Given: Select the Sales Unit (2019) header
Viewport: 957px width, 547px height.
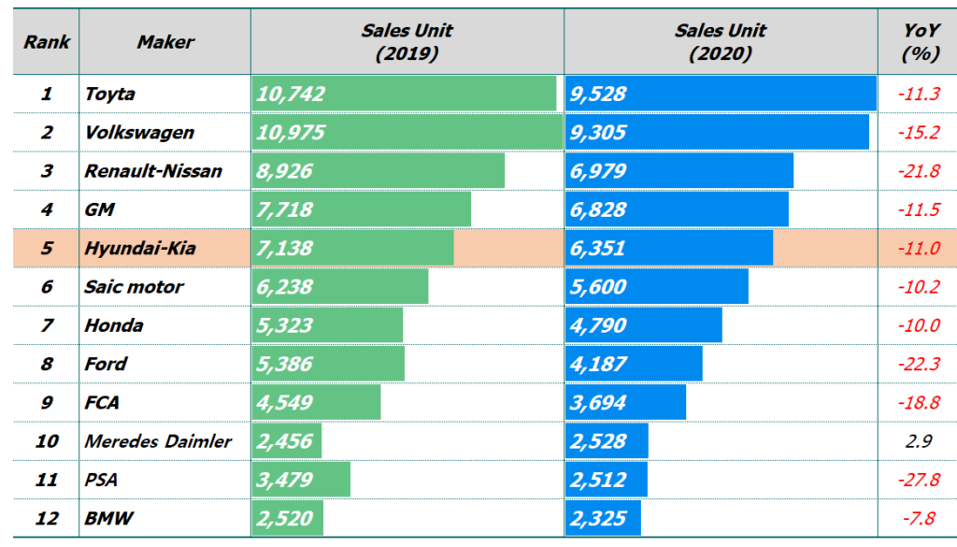Looking at the screenshot, I should (x=407, y=42).
